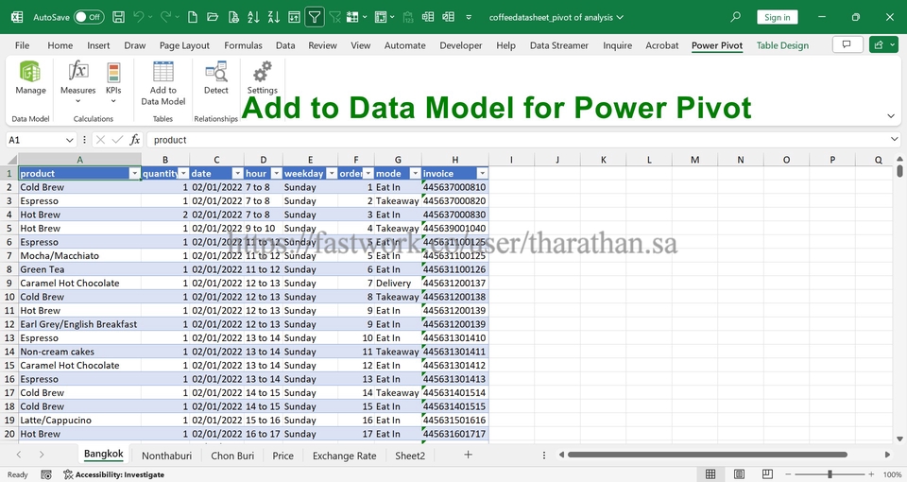907x482 pixels.
Task: Click Add to Data Model icon
Action: tap(163, 73)
